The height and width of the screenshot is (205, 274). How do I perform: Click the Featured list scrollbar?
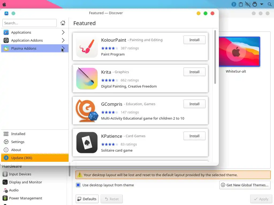215,57
